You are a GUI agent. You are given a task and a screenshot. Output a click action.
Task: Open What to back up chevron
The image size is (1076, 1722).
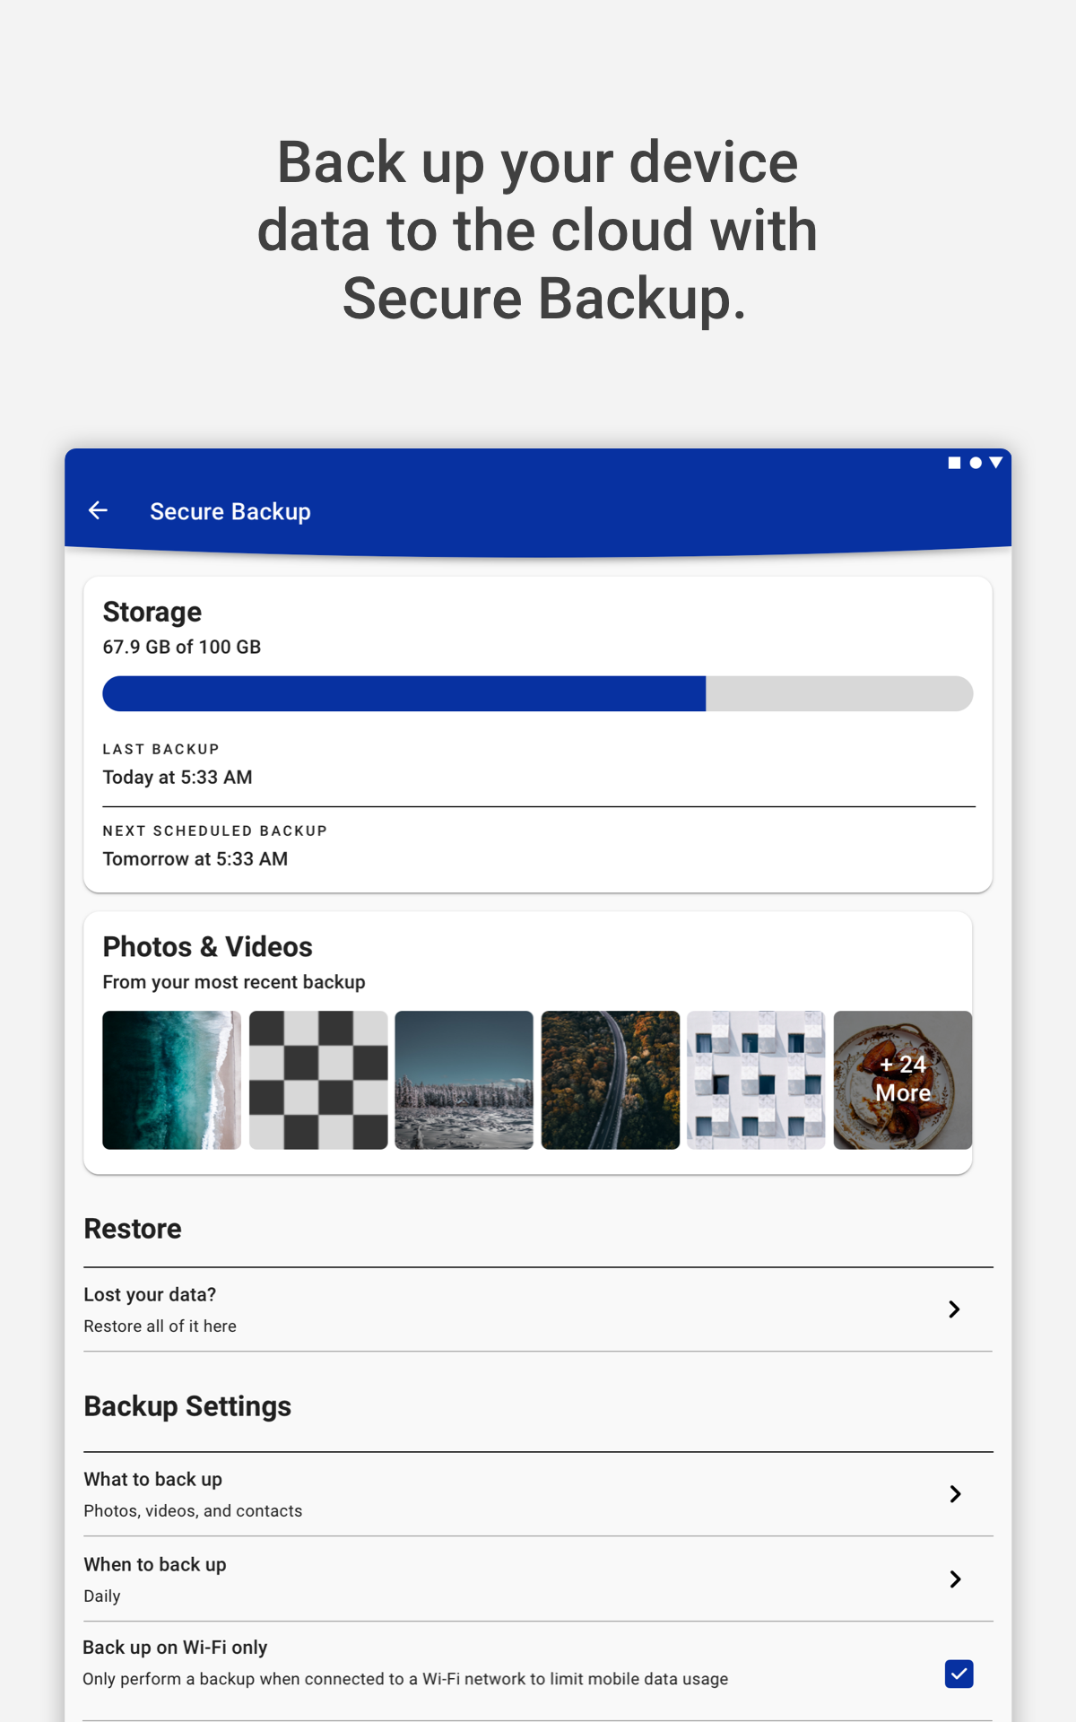tap(955, 1494)
